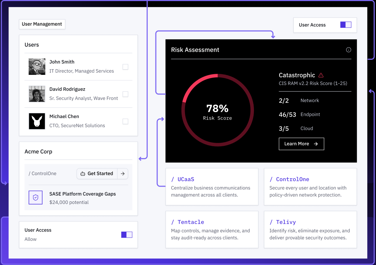Viewport: 376px width, 265px height.
Task: Open John Smith's avatar
Action: 37,67
